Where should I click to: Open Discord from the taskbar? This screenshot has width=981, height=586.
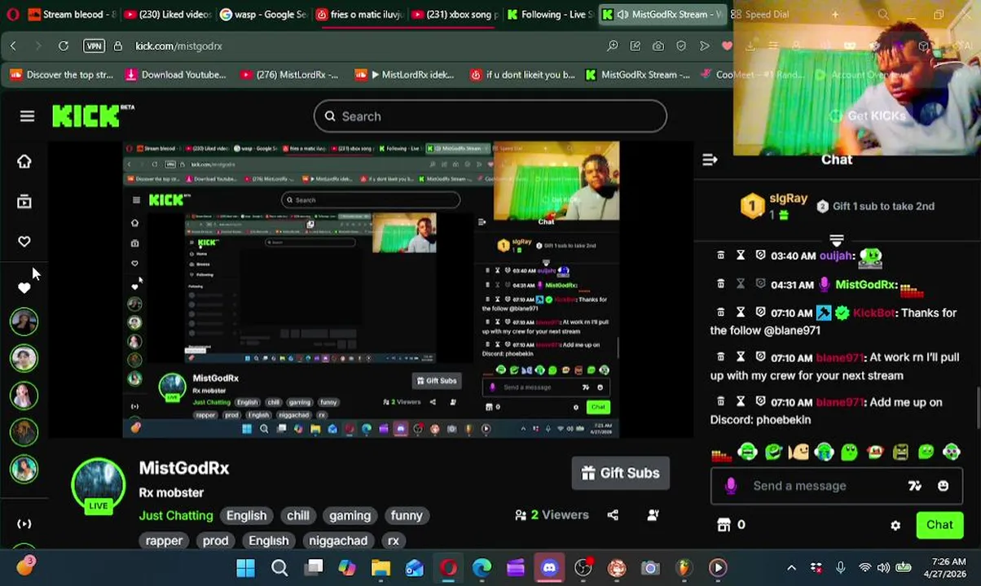549,567
